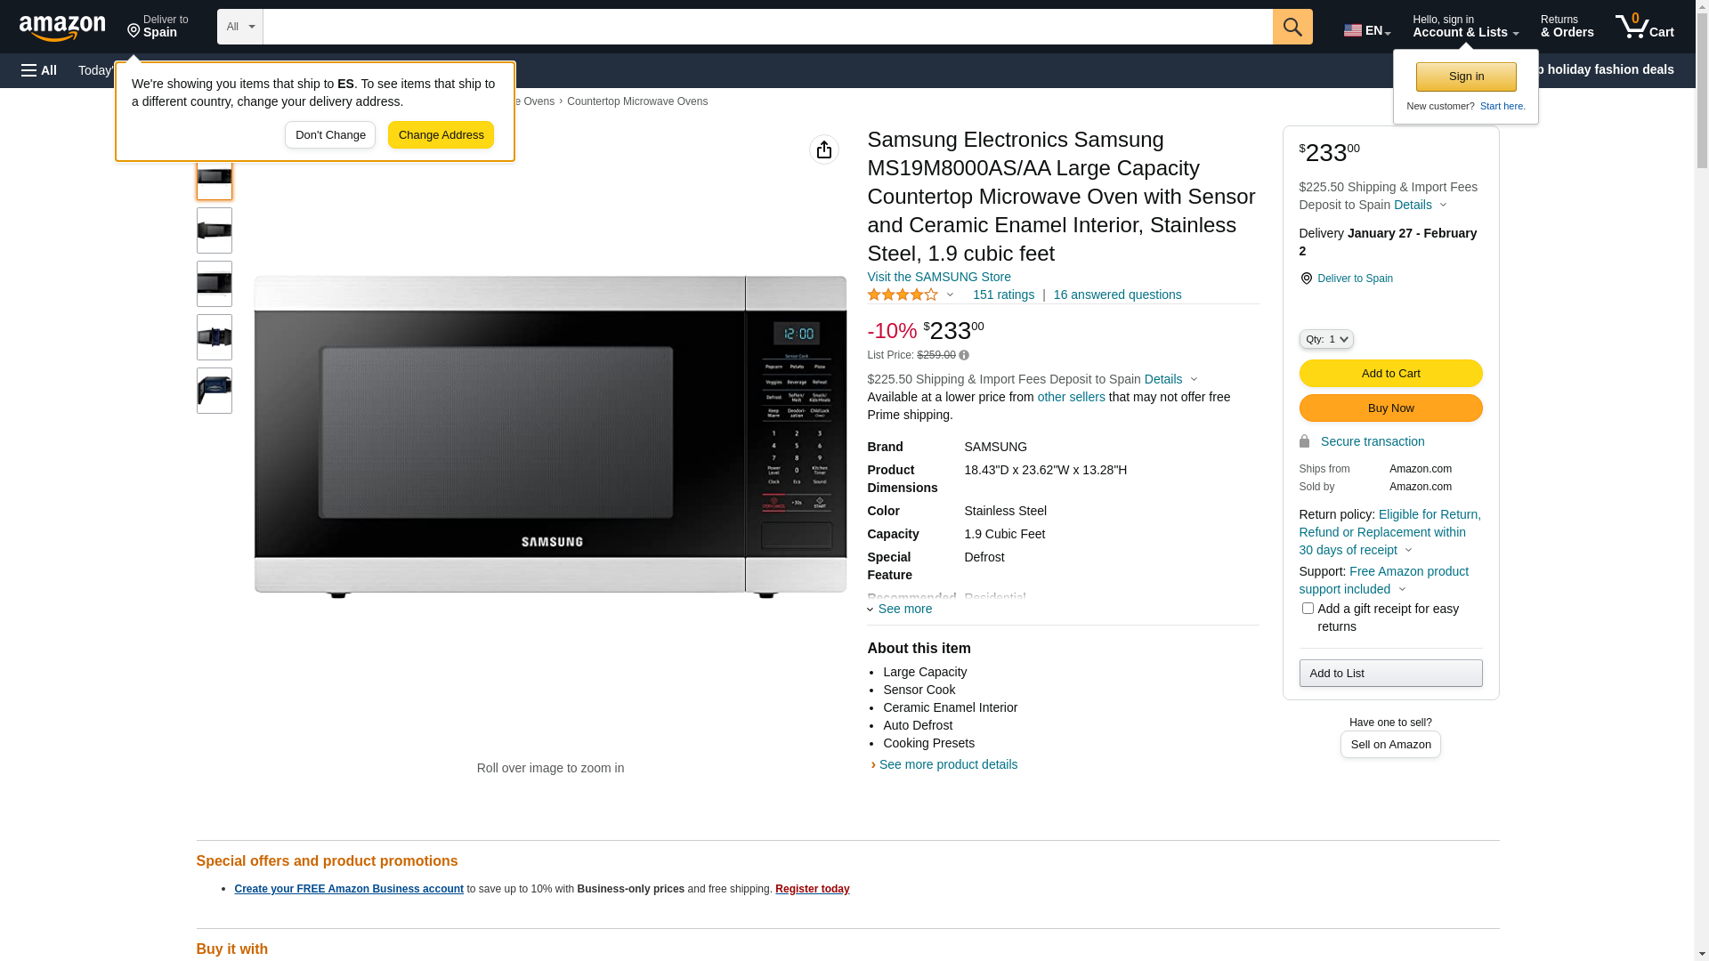
Task: Click the Buy Now button
Action: [1390, 408]
